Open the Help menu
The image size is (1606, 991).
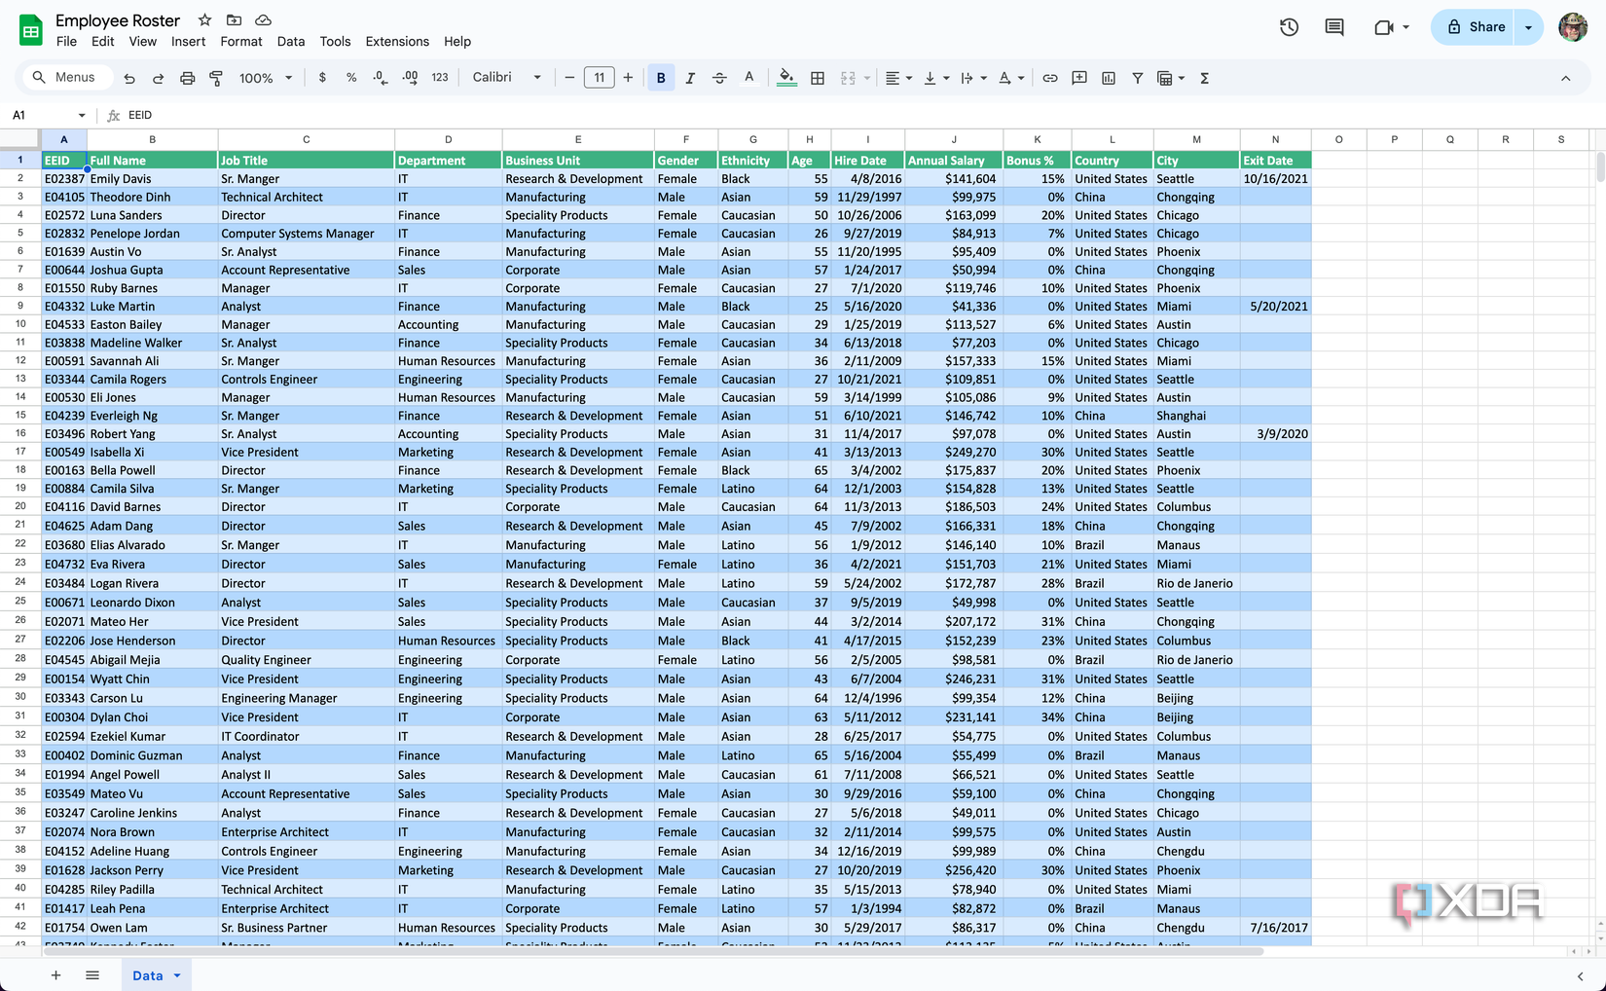coord(457,42)
